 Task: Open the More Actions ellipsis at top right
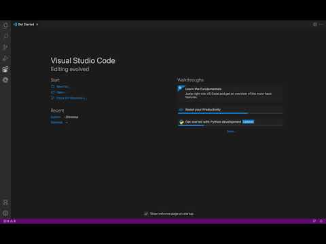click(x=321, y=24)
